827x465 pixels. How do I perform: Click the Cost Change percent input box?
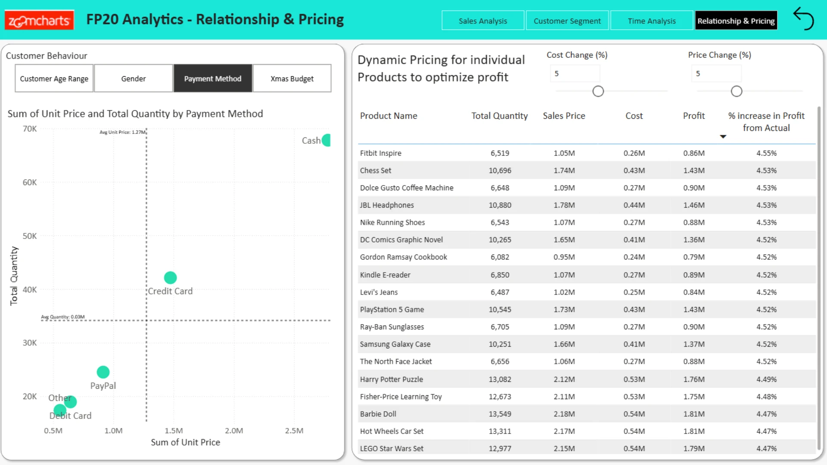[x=575, y=74]
